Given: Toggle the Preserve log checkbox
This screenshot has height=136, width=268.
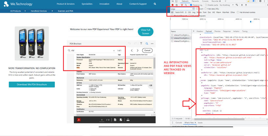Looking at the screenshot, I should pos(191,5).
